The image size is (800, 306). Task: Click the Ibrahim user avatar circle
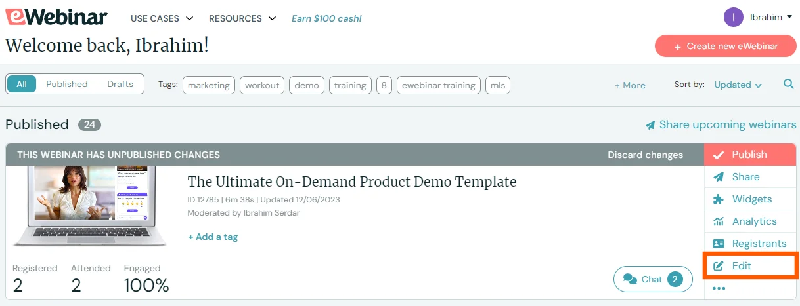pyautogui.click(x=734, y=17)
